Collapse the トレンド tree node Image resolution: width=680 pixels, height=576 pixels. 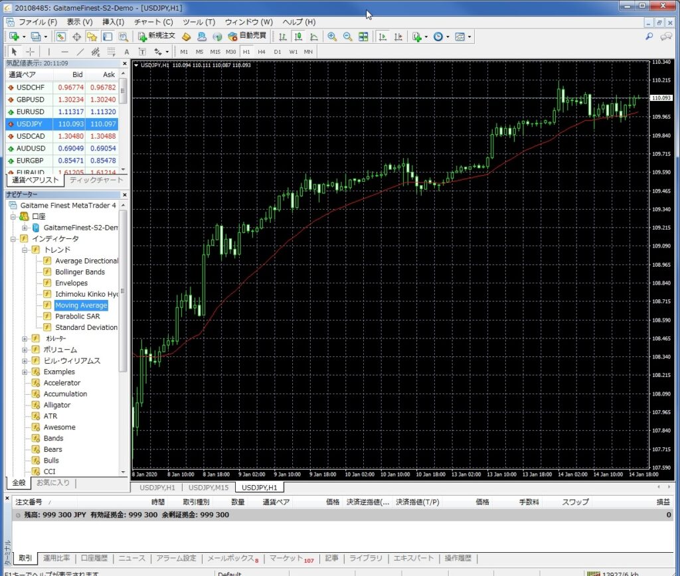25,250
